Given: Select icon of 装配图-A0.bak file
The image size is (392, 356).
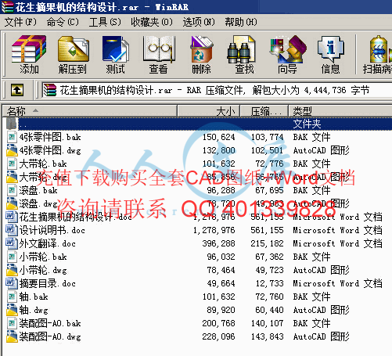Looking at the screenshot, I should pos(12,323).
